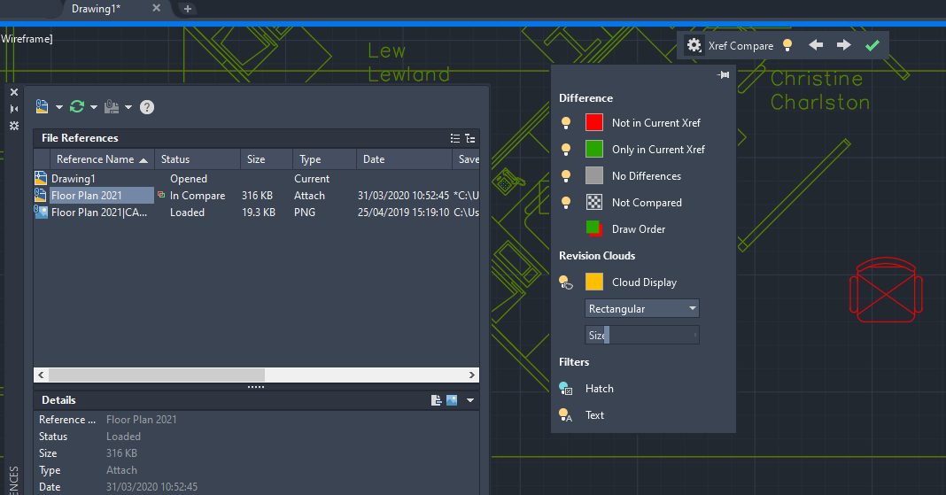
Task: Go to next change with right arrow
Action: click(843, 44)
